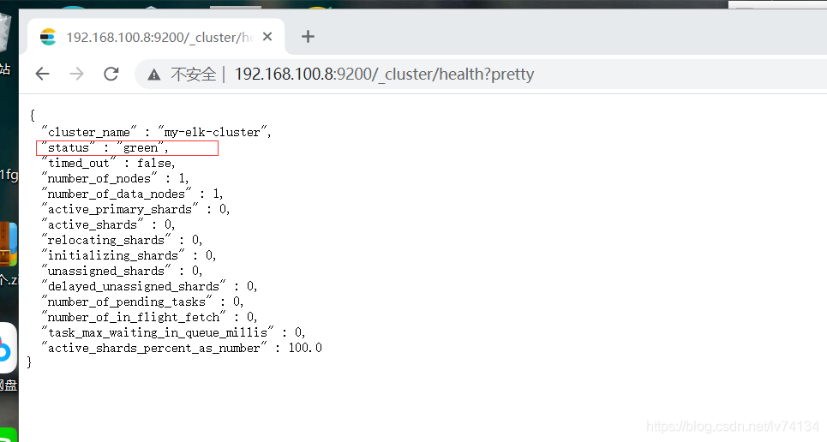
Task: Click the archive .z file desktop icon
Action: 8,245
